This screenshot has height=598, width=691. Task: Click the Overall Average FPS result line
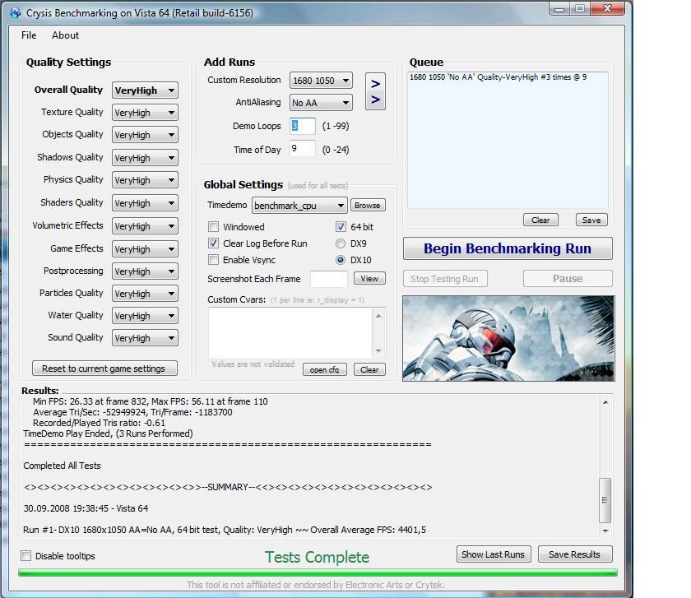[x=225, y=530]
